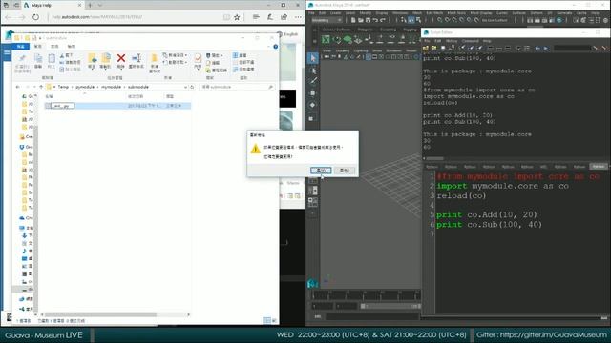
Task: Activate Maya Select tool in toolbox
Action: (312, 58)
